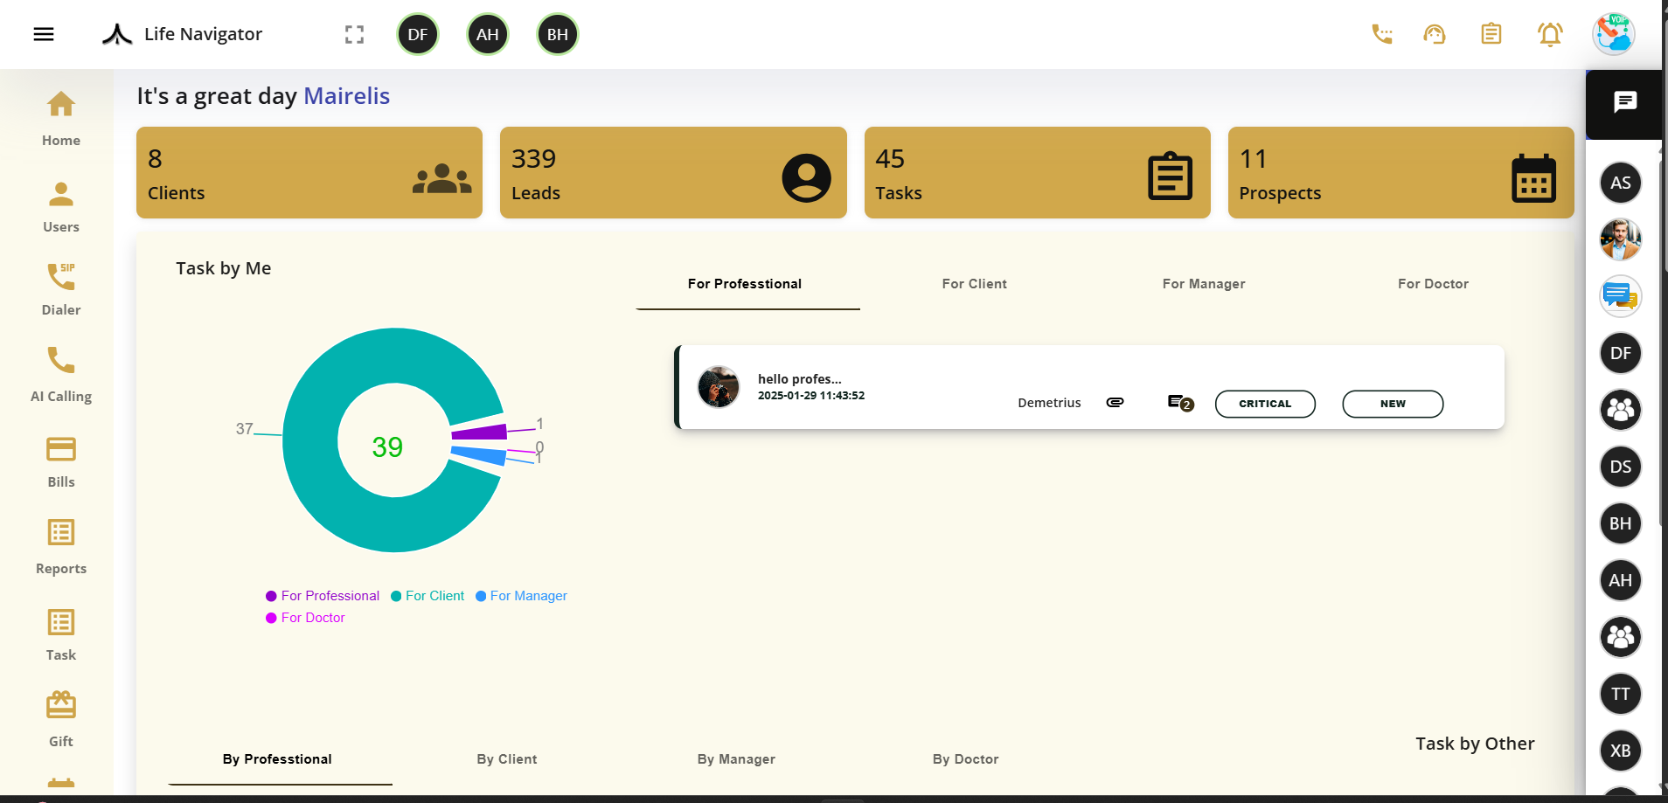Open the chat messages panel on the right

click(1623, 102)
